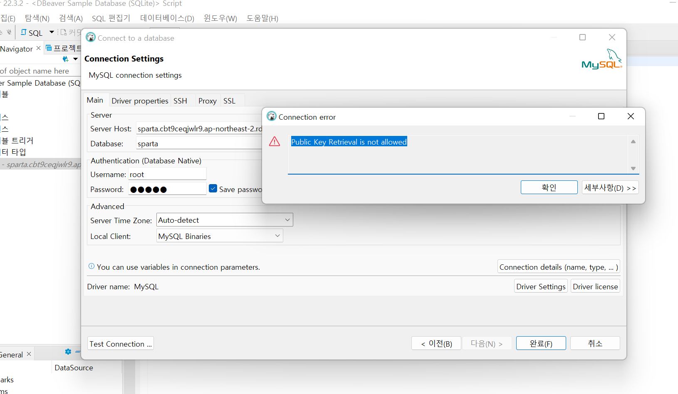Image resolution: width=678 pixels, height=394 pixels.
Task: Switch to the Main tab
Action: click(x=95, y=100)
